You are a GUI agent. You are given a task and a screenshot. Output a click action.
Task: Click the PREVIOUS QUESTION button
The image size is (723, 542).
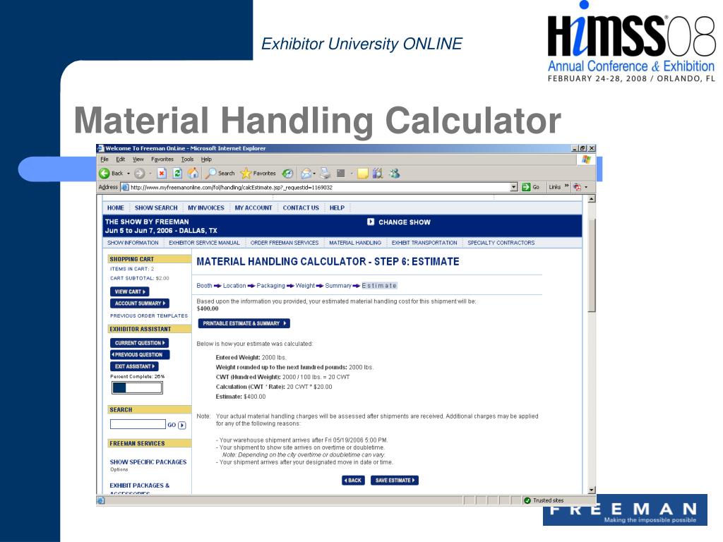coord(140,355)
